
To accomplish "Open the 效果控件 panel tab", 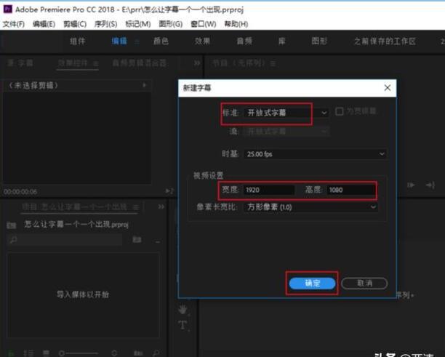I will tap(73, 63).
